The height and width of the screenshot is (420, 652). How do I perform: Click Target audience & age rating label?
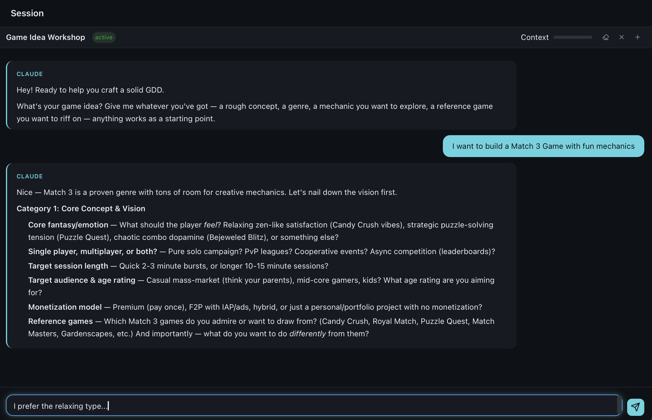point(82,280)
